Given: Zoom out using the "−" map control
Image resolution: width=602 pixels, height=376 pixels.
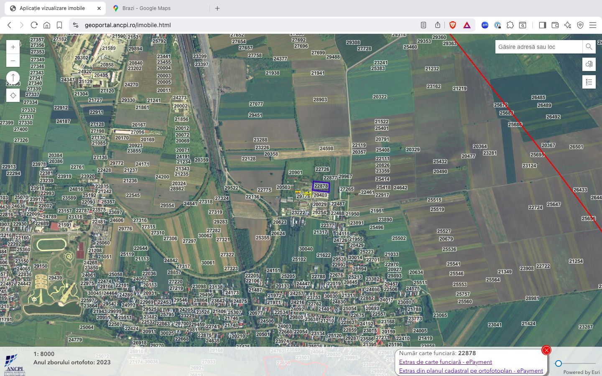Looking at the screenshot, I should (13, 60).
